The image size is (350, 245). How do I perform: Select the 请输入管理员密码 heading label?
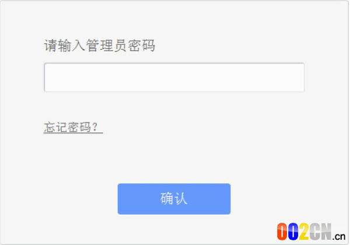(99, 45)
